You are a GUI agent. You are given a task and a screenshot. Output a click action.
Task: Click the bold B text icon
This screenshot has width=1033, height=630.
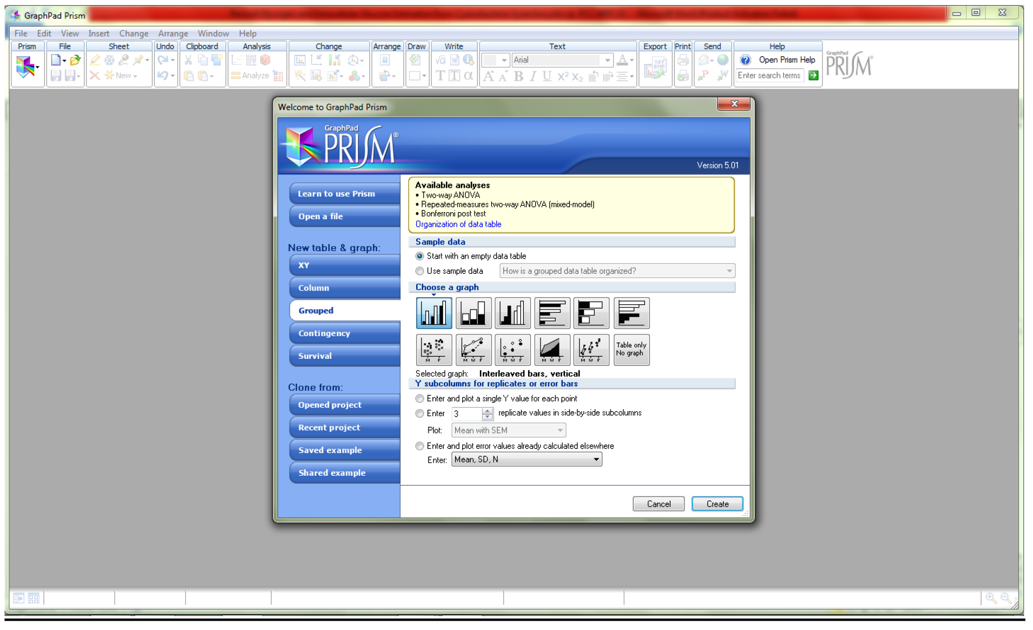(x=518, y=76)
